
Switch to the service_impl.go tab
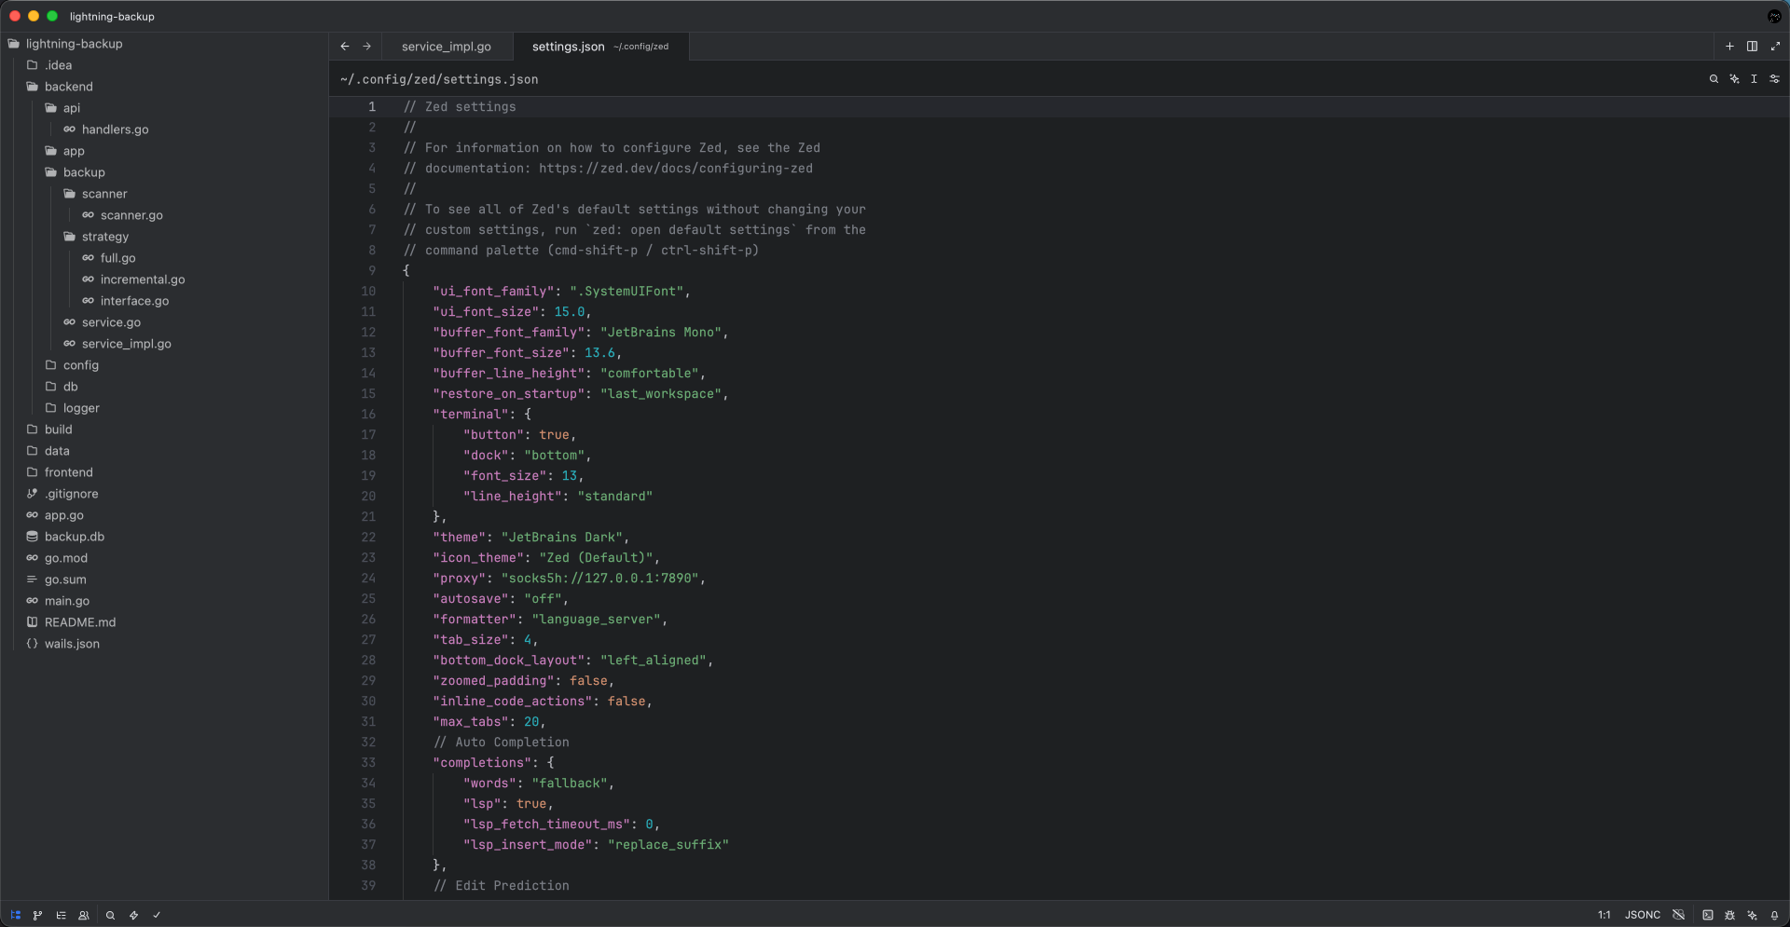(x=446, y=47)
